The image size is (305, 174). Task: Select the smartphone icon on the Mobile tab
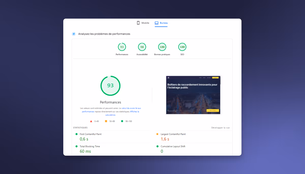[138, 23]
